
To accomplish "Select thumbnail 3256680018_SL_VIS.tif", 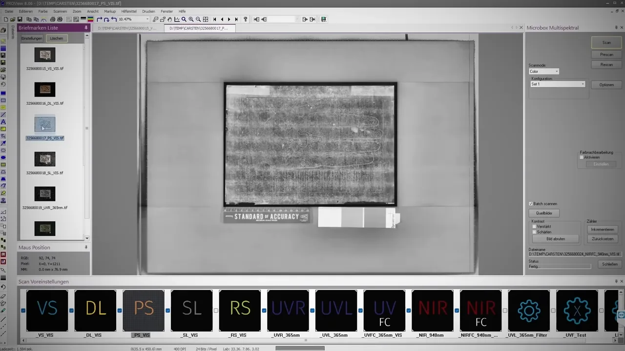I will [45, 159].
